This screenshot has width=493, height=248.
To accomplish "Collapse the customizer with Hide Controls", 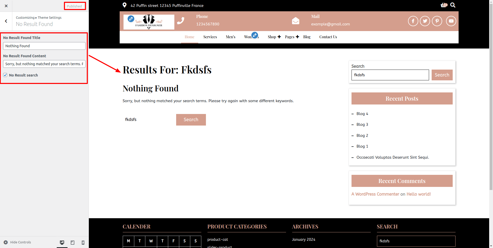I will pos(17,242).
